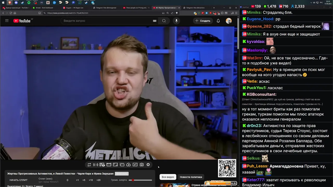The width and height of the screenshot is (333, 187).
Task: Open the YouTube hamburger guide menu
Action: [x=7, y=21]
